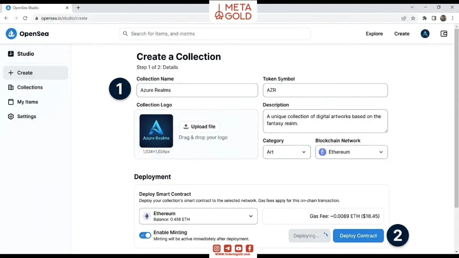
Task: Click the YouTube icon at bottom
Action: point(238,248)
